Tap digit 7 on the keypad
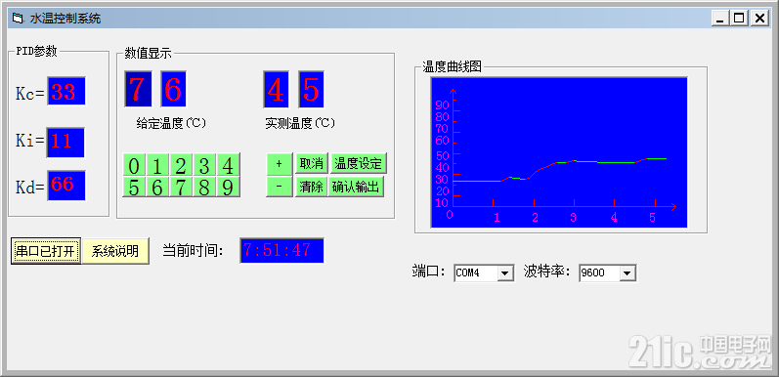The width and height of the screenshot is (779, 377). [181, 187]
